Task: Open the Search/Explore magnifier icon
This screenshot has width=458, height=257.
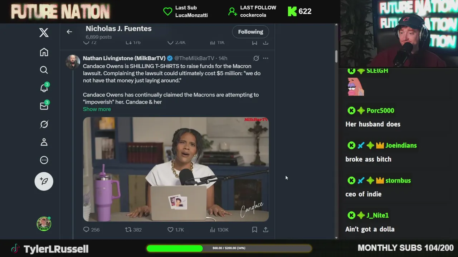Action: point(44,70)
